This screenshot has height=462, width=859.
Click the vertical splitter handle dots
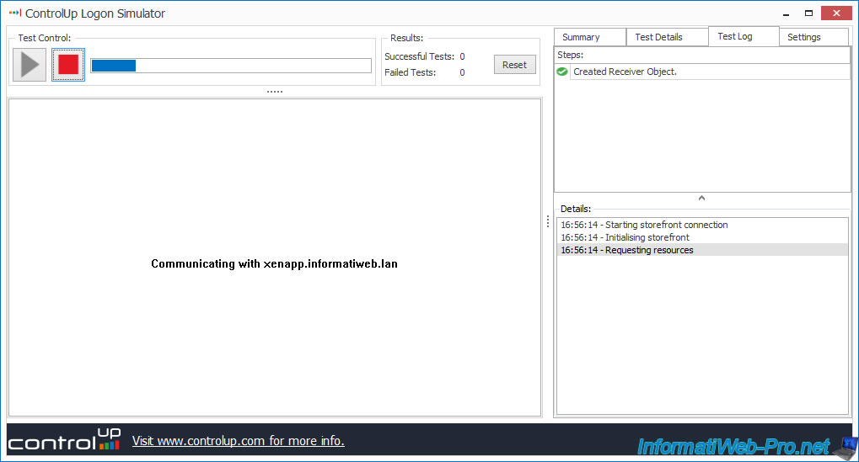[x=548, y=220]
